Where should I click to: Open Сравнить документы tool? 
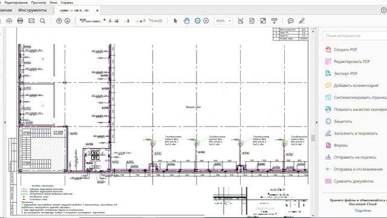[353, 181]
